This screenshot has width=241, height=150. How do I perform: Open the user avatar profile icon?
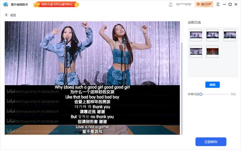coord(170,4)
